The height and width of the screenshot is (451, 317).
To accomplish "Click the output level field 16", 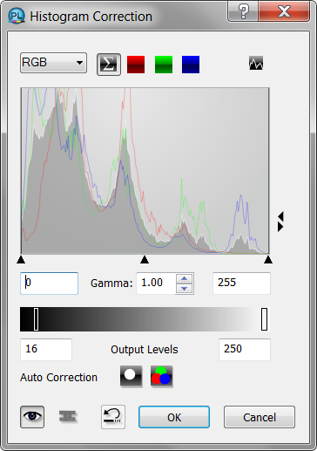I will tap(46, 349).
